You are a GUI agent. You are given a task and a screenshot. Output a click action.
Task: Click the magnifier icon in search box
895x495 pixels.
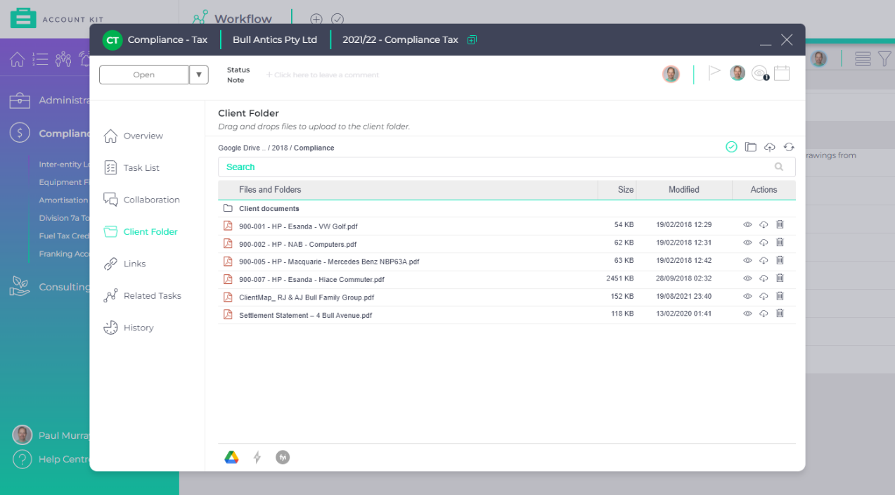[778, 167]
